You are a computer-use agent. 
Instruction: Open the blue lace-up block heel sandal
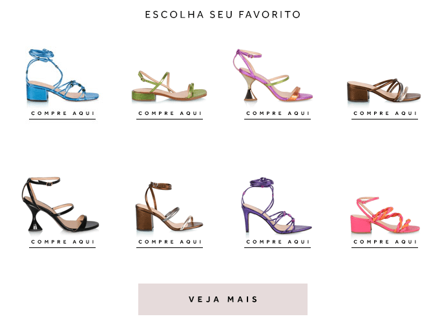click(62, 75)
